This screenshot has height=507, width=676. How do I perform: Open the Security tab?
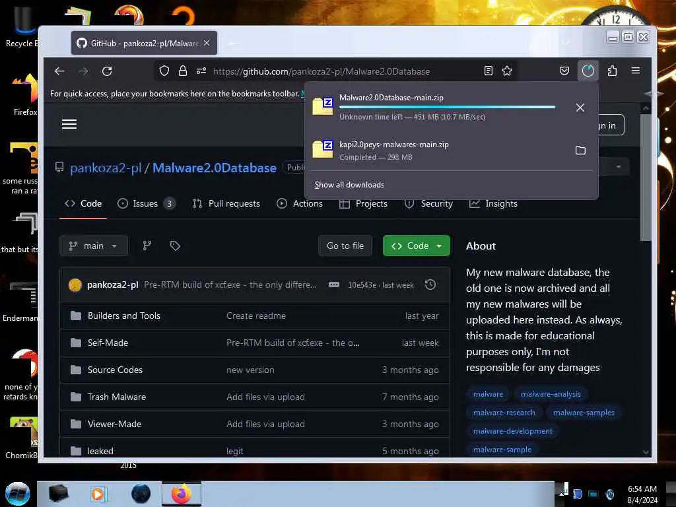point(428,203)
